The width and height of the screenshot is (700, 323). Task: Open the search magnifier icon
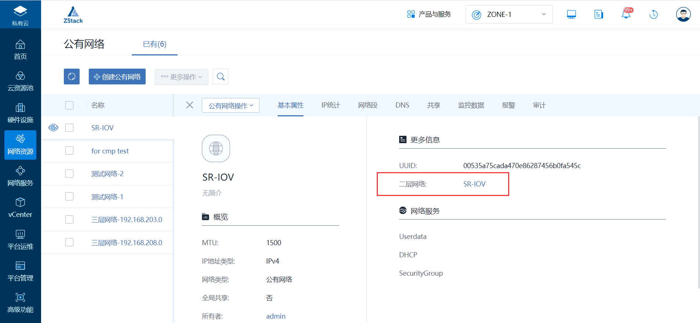tap(220, 77)
